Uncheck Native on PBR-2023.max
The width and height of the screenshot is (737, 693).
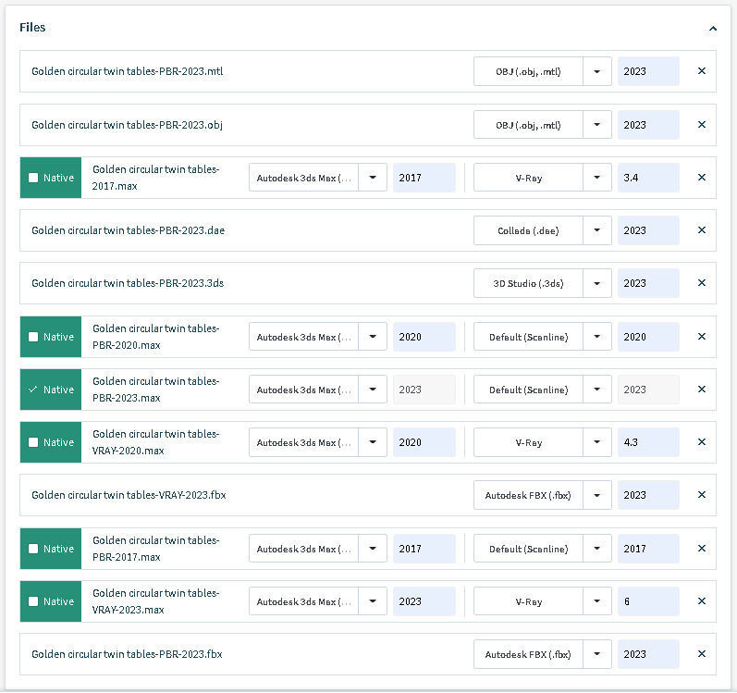[x=34, y=390]
